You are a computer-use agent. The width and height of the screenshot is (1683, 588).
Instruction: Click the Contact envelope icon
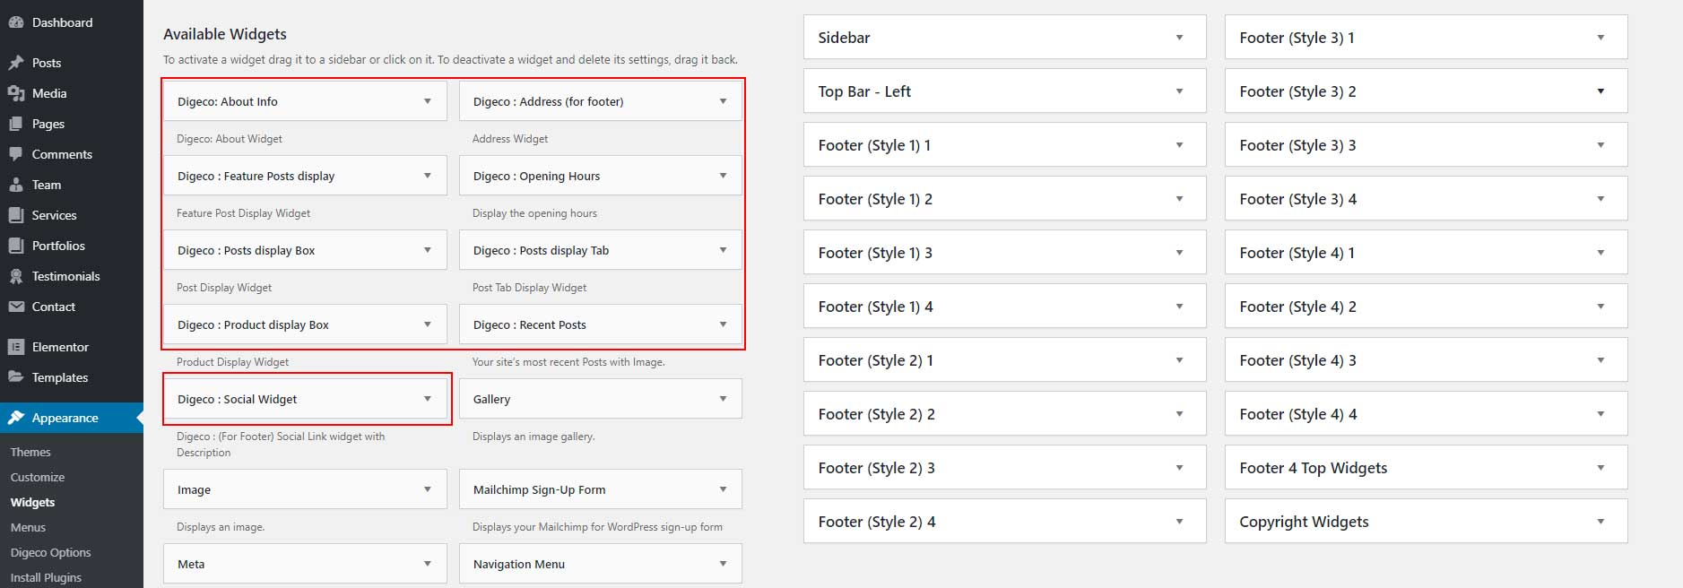(16, 307)
